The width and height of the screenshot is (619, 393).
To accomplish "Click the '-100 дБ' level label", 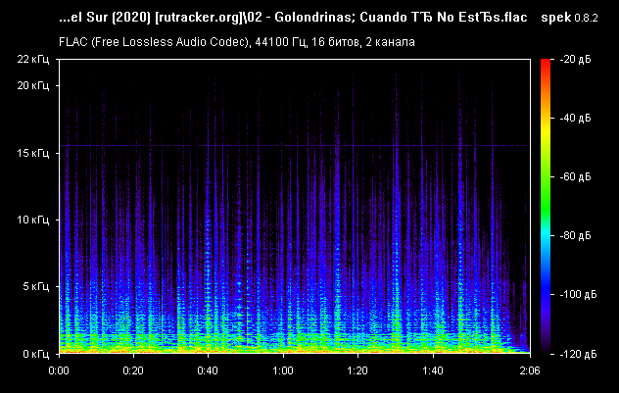I will tap(578, 294).
